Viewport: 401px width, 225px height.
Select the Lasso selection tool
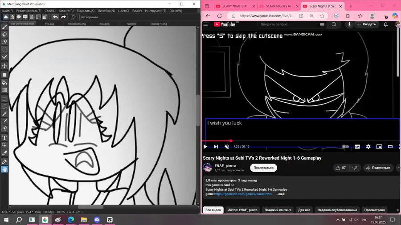click(4, 106)
